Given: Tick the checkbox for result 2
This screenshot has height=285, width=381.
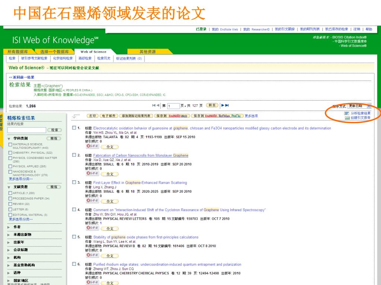Looking at the screenshot, I should coord(74,155).
